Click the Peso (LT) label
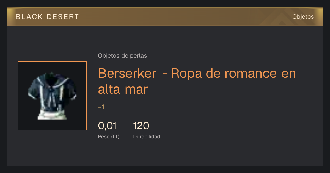Screen dimensions: 330x173 (x=109, y=136)
